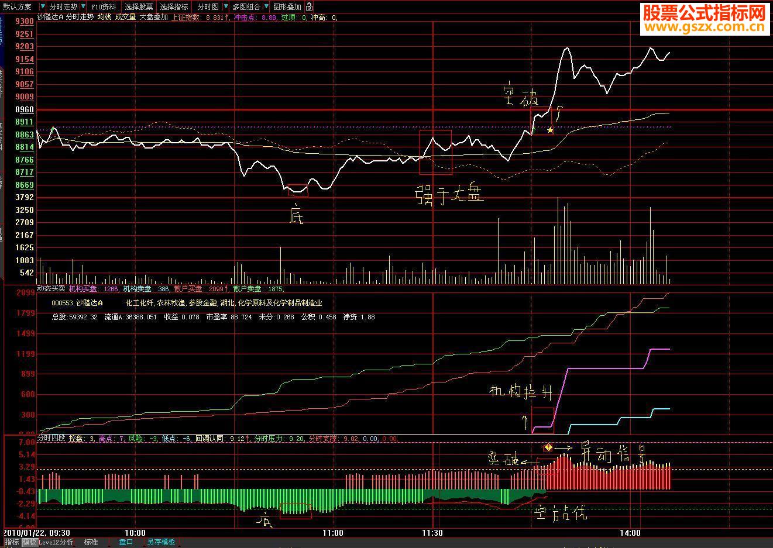Click the 图形叠加 overlay button
Screen dimensions: 773x548
click(x=287, y=7)
